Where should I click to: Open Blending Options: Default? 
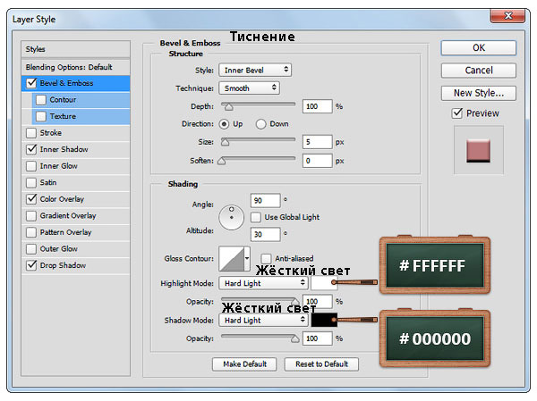tap(76, 67)
